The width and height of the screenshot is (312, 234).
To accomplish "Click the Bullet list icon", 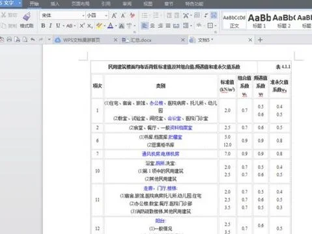I will coord(145,16).
